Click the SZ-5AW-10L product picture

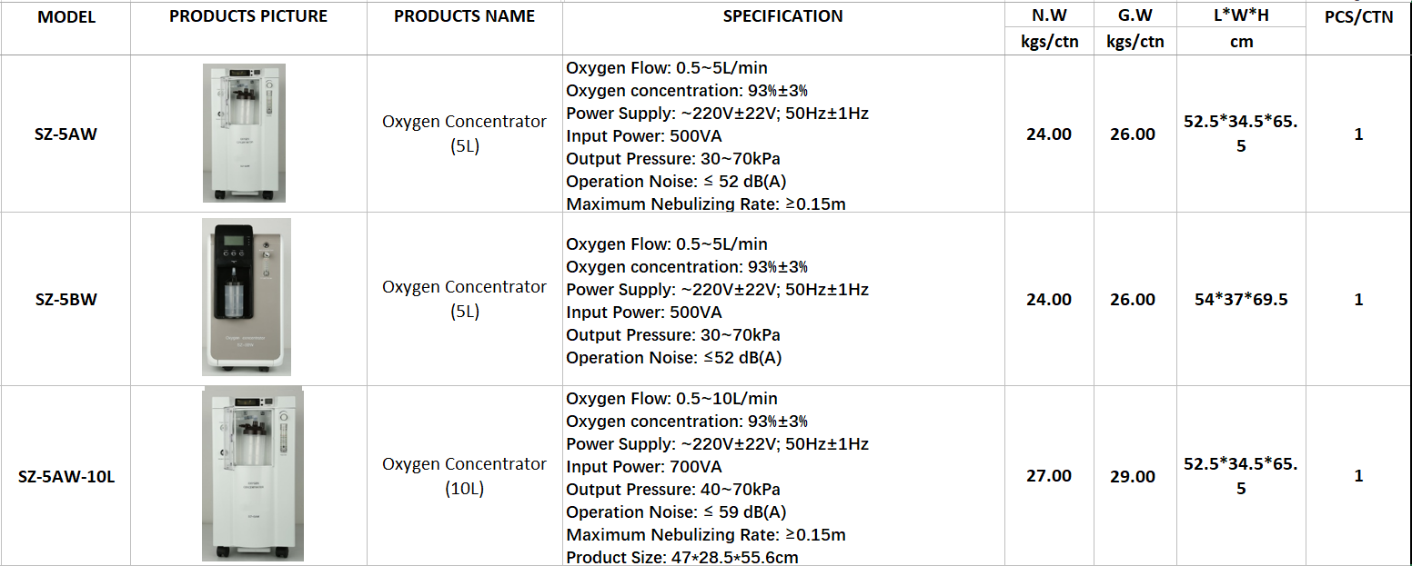pos(252,474)
